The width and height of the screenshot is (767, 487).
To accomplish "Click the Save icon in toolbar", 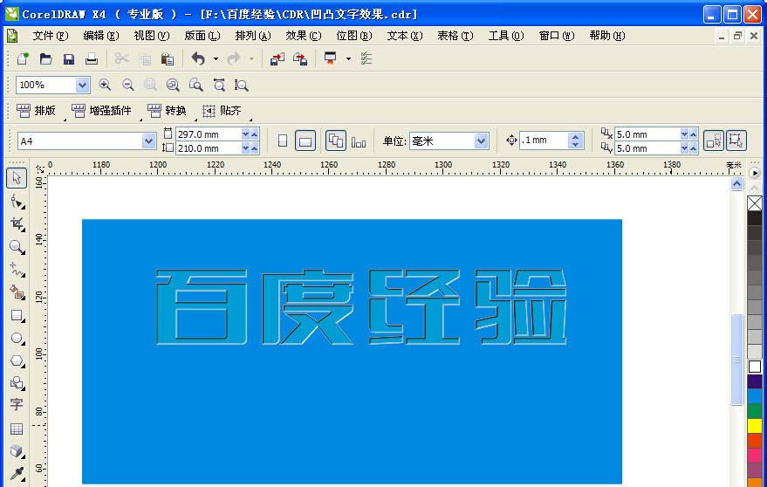I will pos(68,59).
